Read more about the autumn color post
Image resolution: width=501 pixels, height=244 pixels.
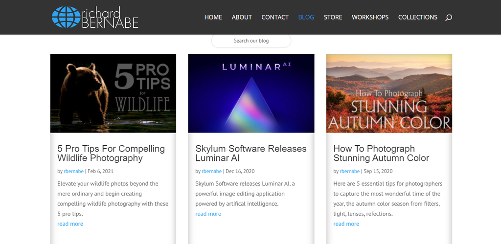346,224
